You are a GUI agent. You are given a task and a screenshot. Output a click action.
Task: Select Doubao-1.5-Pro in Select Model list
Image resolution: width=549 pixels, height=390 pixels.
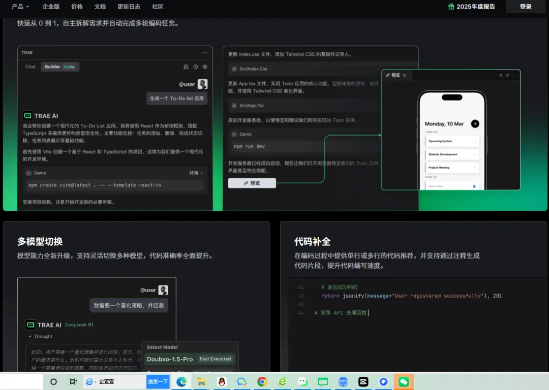(190, 359)
